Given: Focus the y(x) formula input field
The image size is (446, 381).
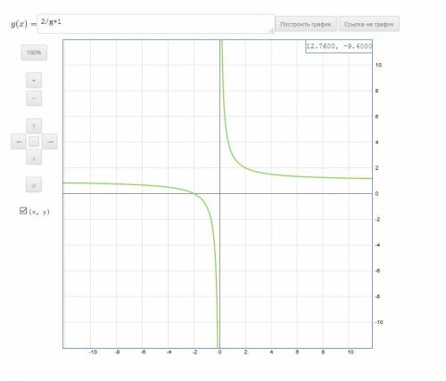Looking at the screenshot, I should [x=156, y=24].
